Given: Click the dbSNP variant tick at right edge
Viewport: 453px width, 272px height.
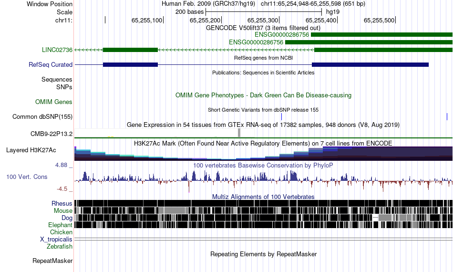Looking at the screenshot, I should (x=447, y=116).
